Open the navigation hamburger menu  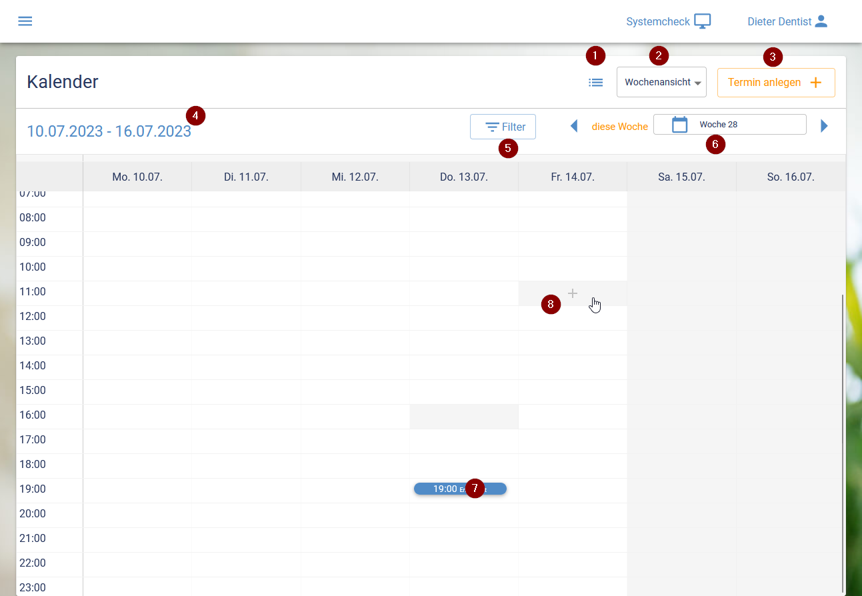[x=25, y=21]
